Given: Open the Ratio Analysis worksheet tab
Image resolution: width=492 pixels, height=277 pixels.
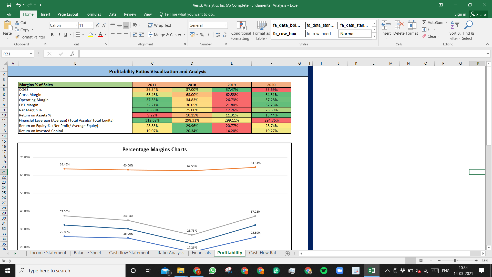Looking at the screenshot, I should (x=171, y=253).
